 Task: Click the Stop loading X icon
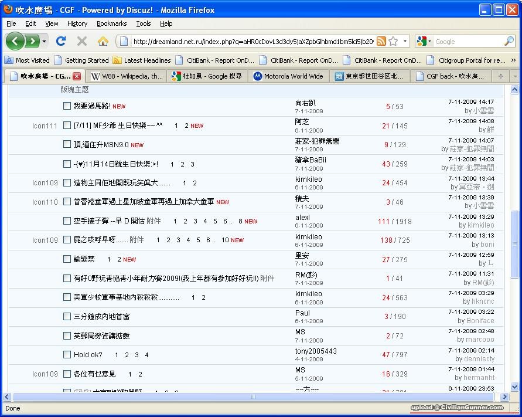(82, 41)
